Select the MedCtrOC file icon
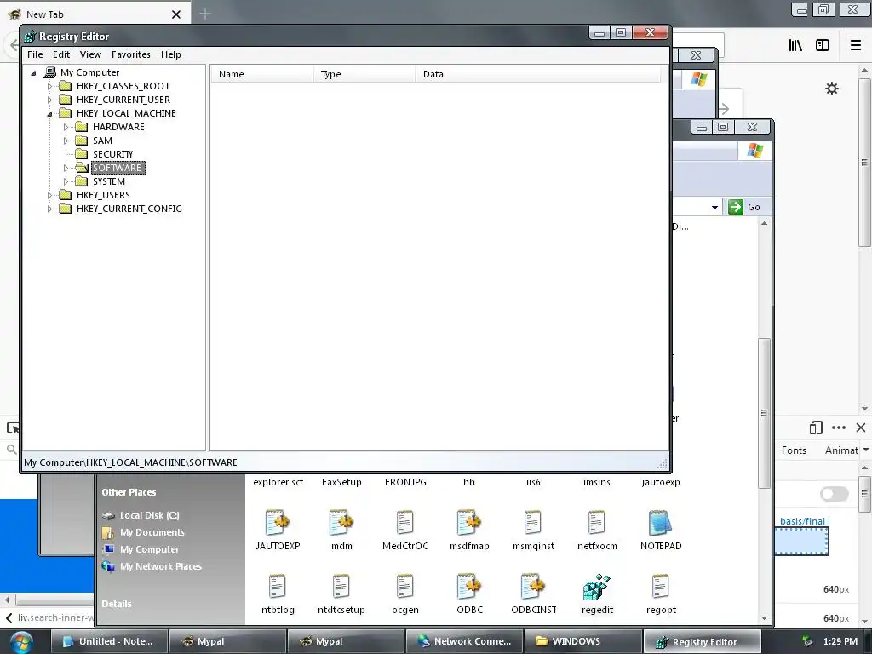872x654 pixels. (x=404, y=524)
